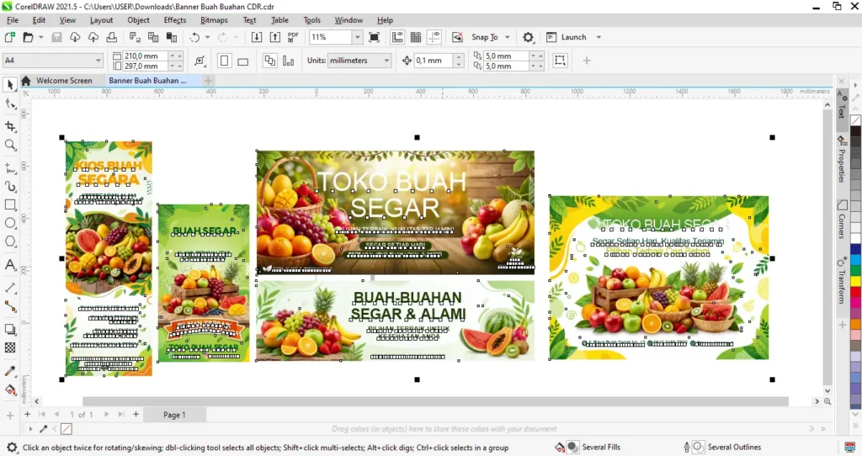Screen dimensions: 862x456
Task: Select the Connector tool
Action: click(10, 306)
